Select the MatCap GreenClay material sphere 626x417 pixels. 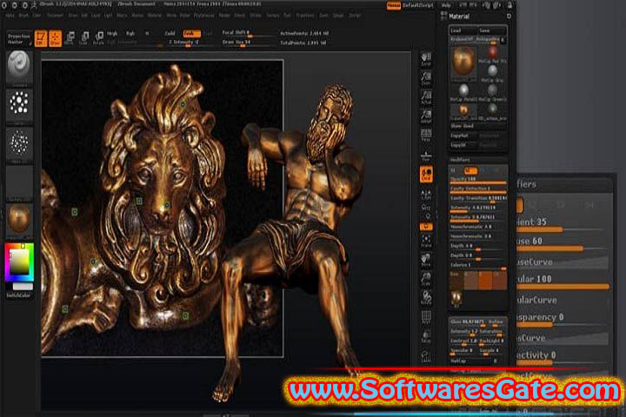[x=493, y=91]
